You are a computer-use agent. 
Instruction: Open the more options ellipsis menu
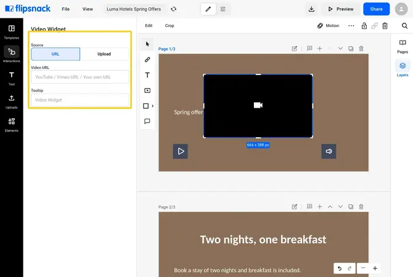351,25
